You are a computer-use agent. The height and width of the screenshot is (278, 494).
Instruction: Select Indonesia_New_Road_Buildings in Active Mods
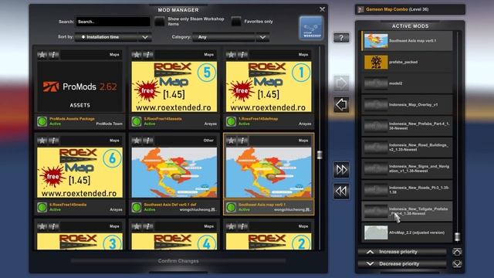pyautogui.click(x=407, y=147)
